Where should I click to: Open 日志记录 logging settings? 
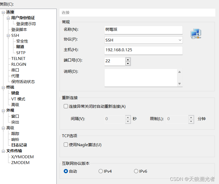pos(19,145)
